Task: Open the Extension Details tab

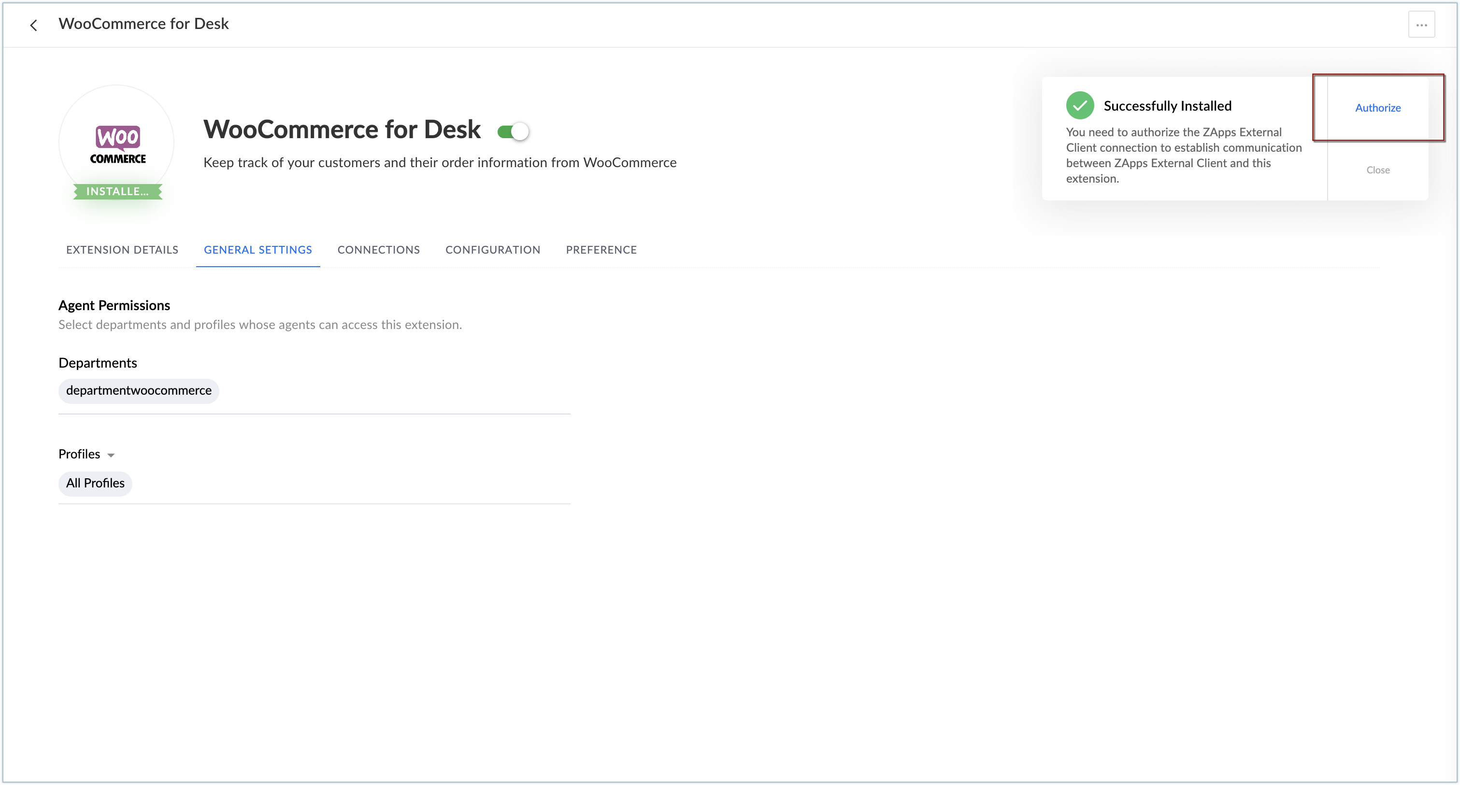Action: click(x=122, y=250)
